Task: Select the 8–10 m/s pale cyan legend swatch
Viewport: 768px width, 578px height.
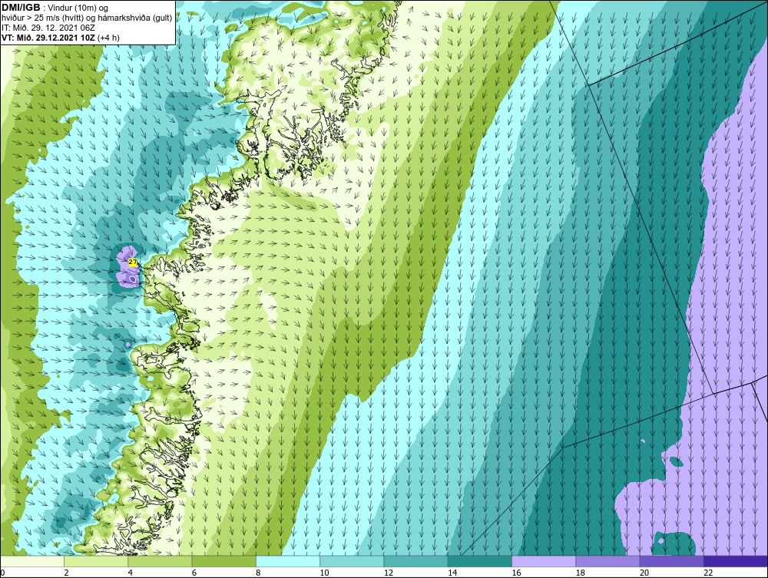Action: pyautogui.click(x=288, y=561)
